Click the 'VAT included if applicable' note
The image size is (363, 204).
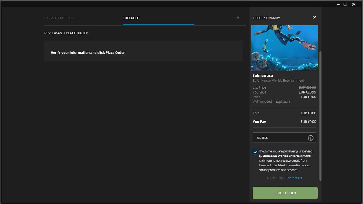point(271,101)
